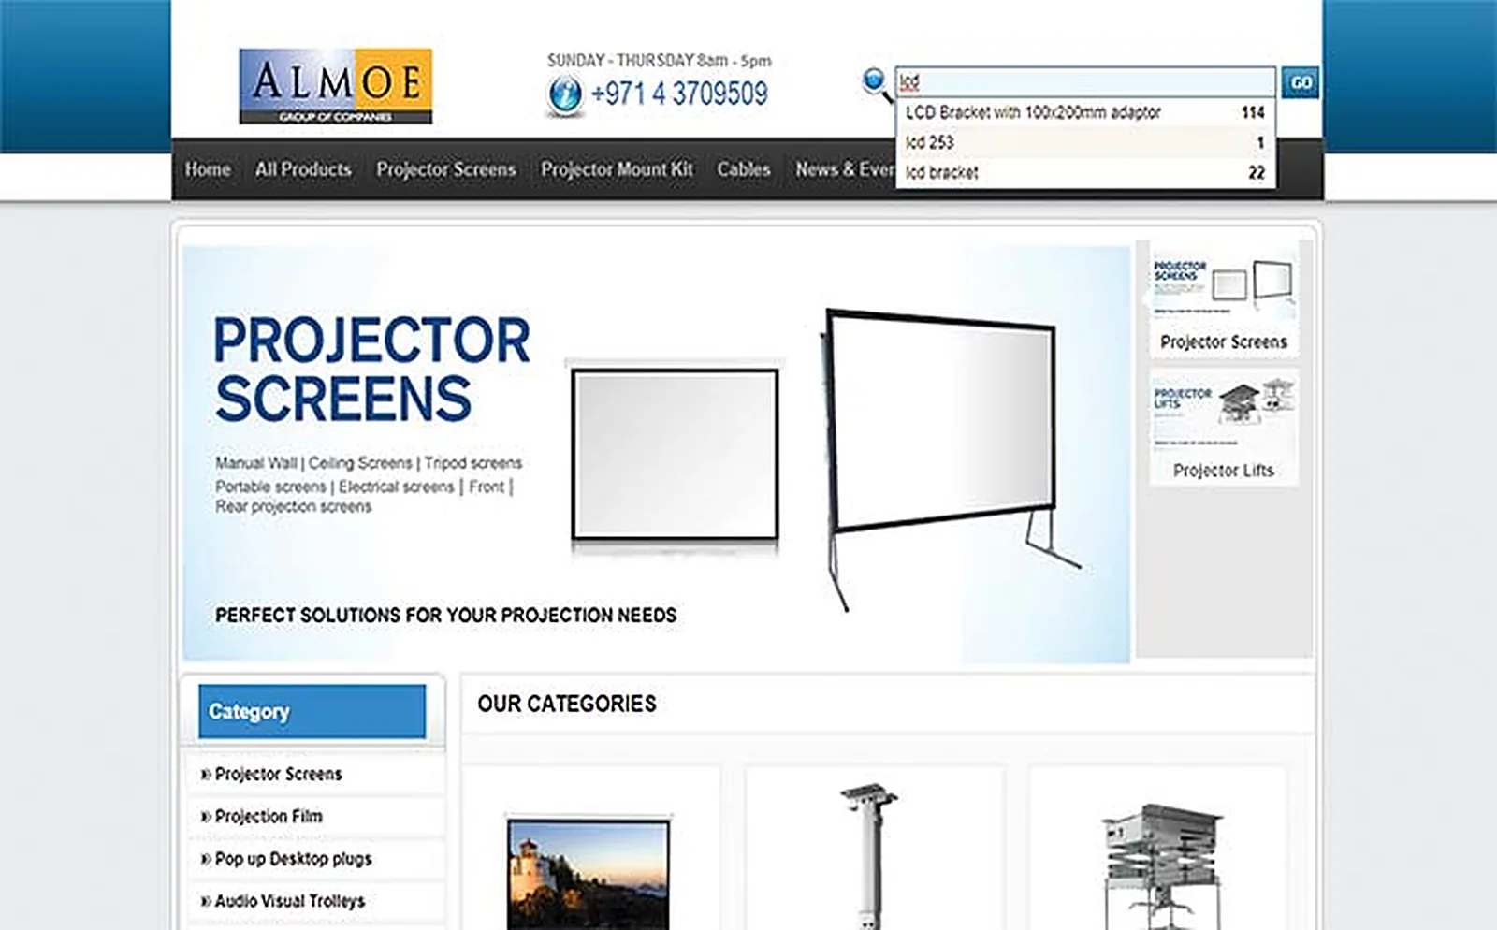This screenshot has width=1497, height=930.
Task: Focus the search box containing 'lcd'
Action: coord(1085,82)
